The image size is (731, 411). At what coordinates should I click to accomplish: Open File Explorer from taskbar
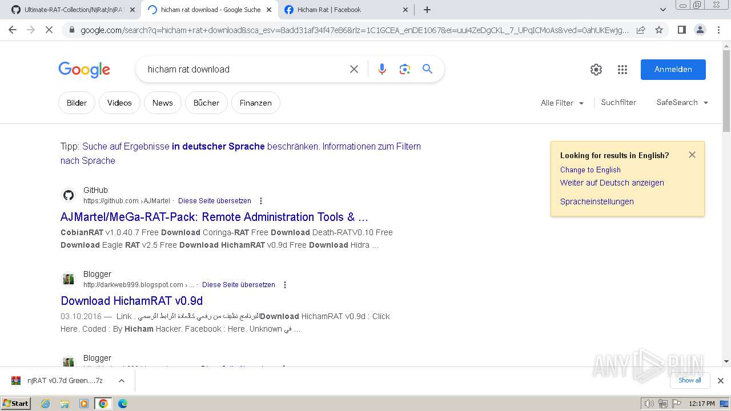[x=65, y=404]
